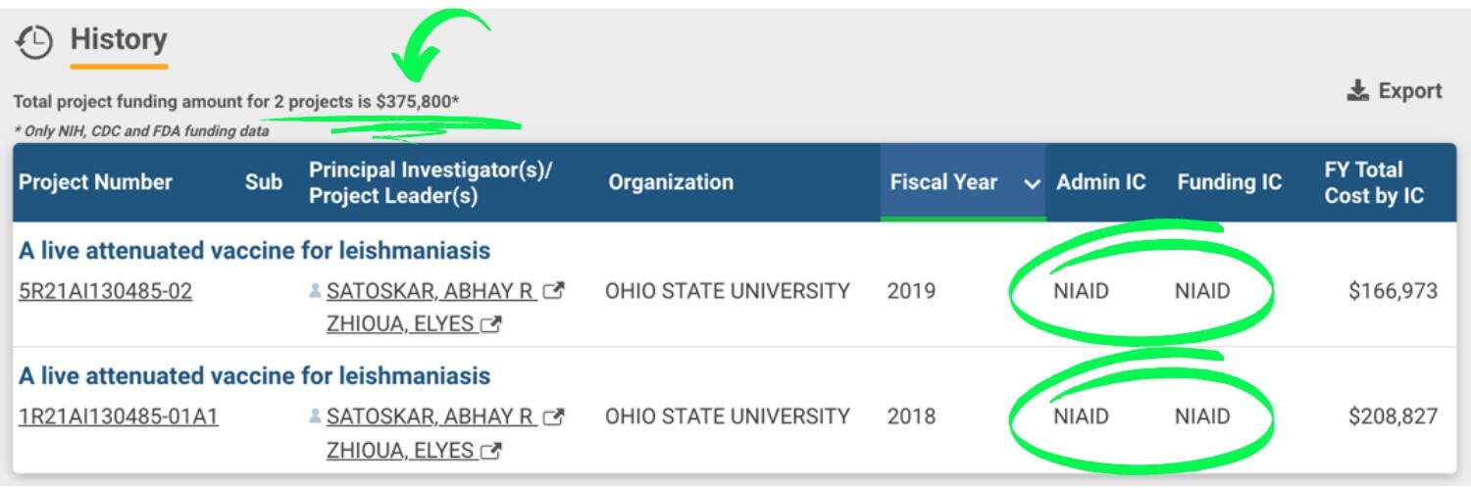
Task: Sort by Project Number column header
Action: pos(95,182)
